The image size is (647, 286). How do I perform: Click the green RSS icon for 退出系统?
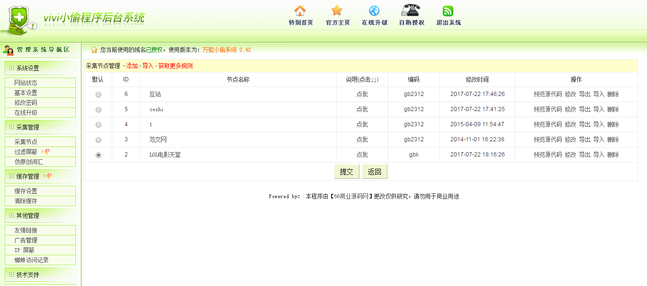coord(448,11)
